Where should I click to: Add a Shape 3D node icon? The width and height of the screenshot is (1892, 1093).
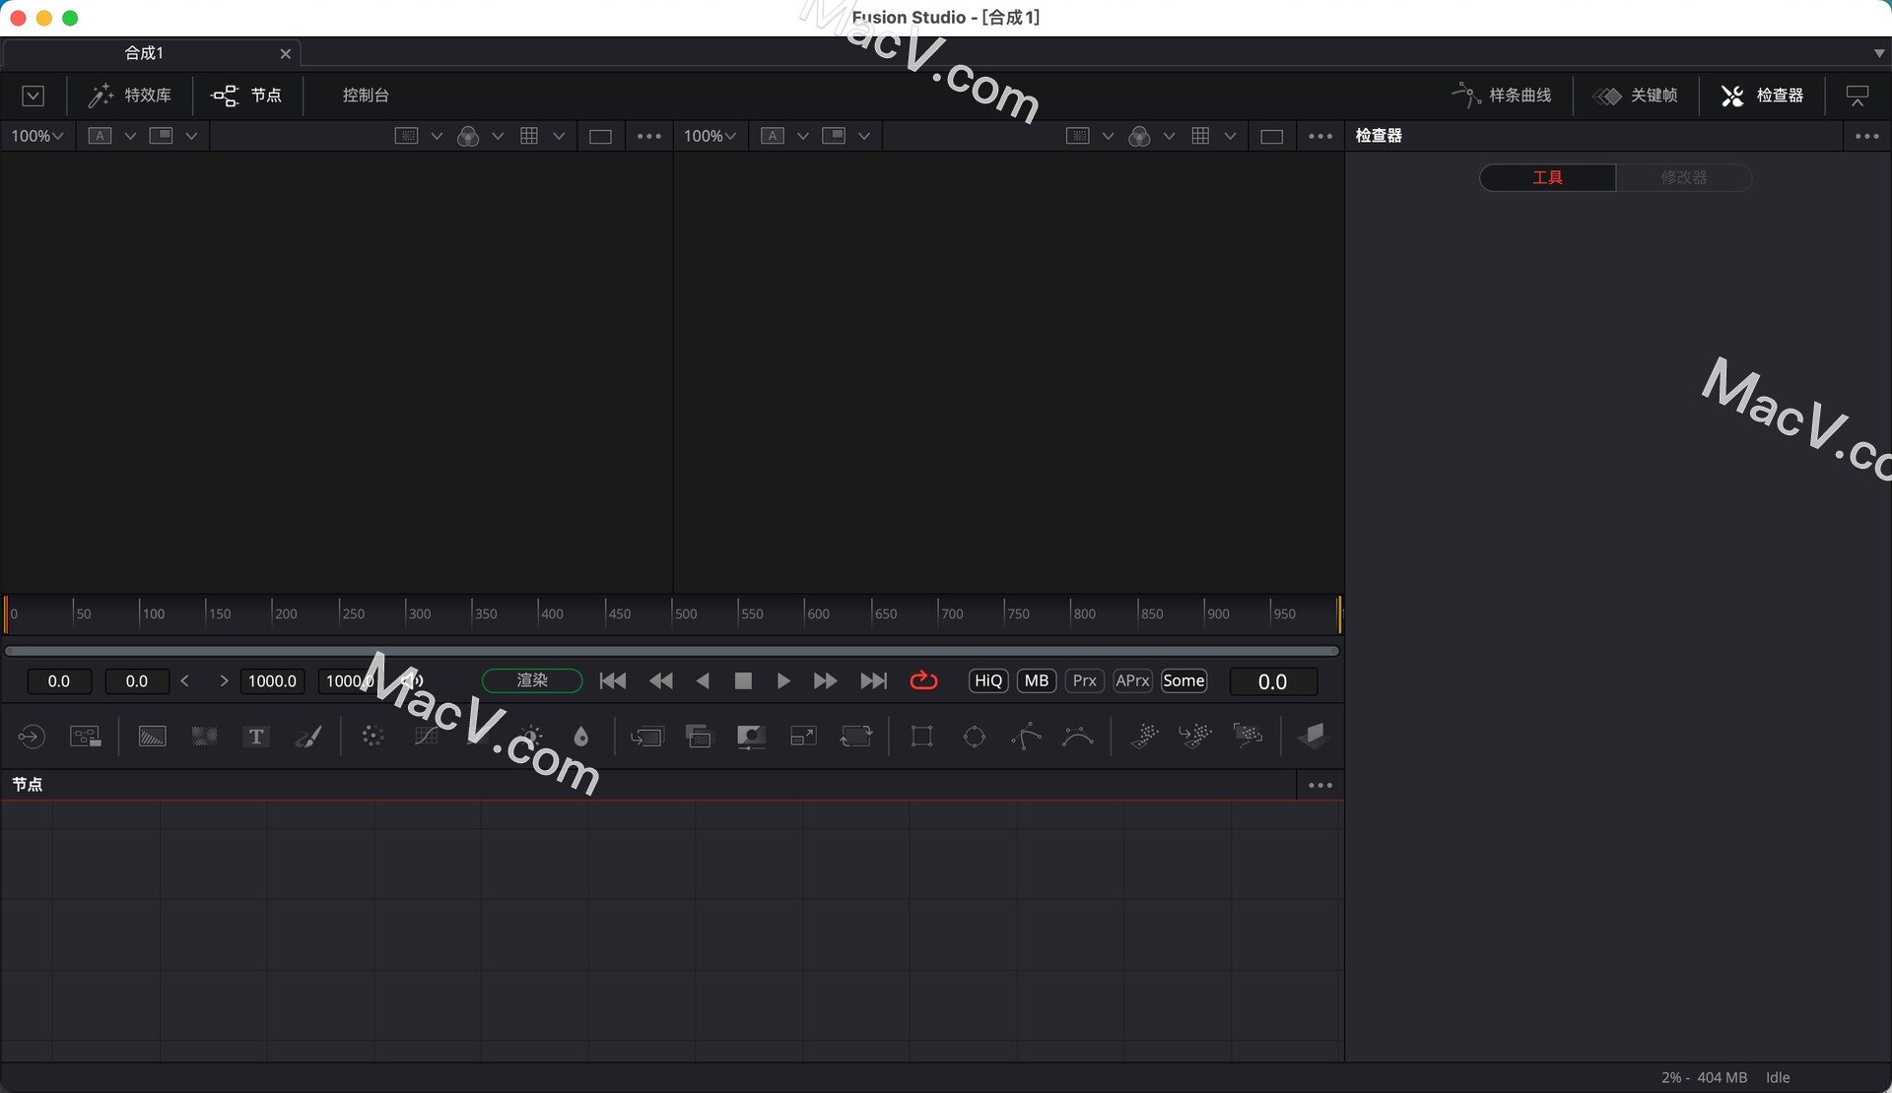point(1313,737)
